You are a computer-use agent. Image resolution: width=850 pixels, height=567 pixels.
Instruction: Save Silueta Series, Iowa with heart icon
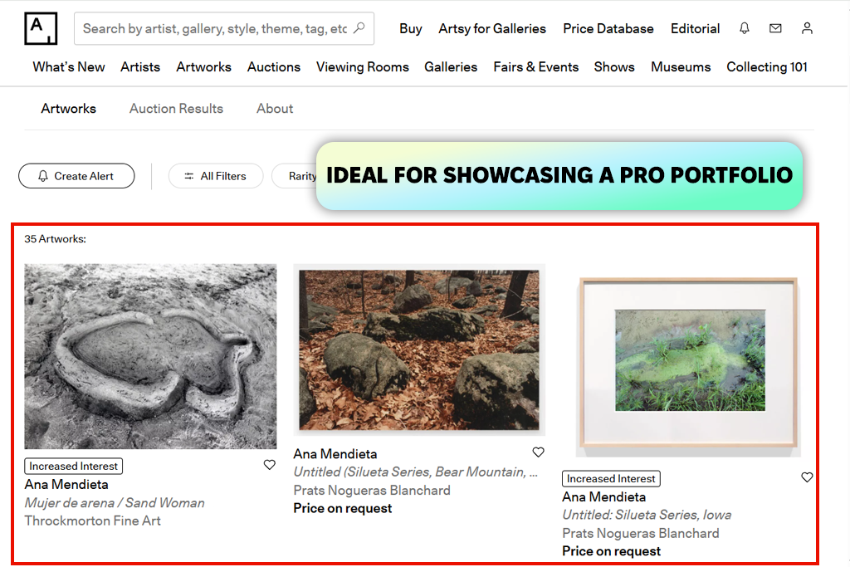point(807,477)
